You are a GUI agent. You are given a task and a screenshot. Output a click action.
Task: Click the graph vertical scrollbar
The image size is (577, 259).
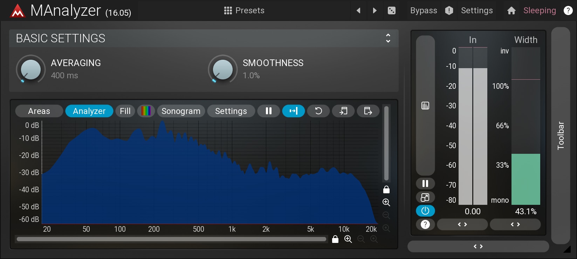pyautogui.click(x=386, y=143)
